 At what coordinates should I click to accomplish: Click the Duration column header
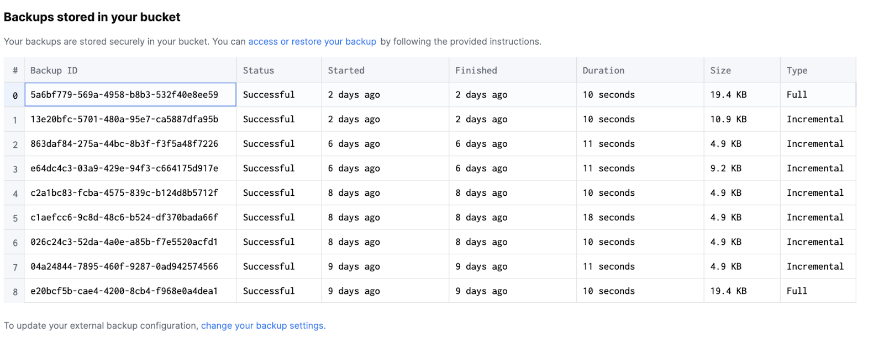pyautogui.click(x=603, y=71)
